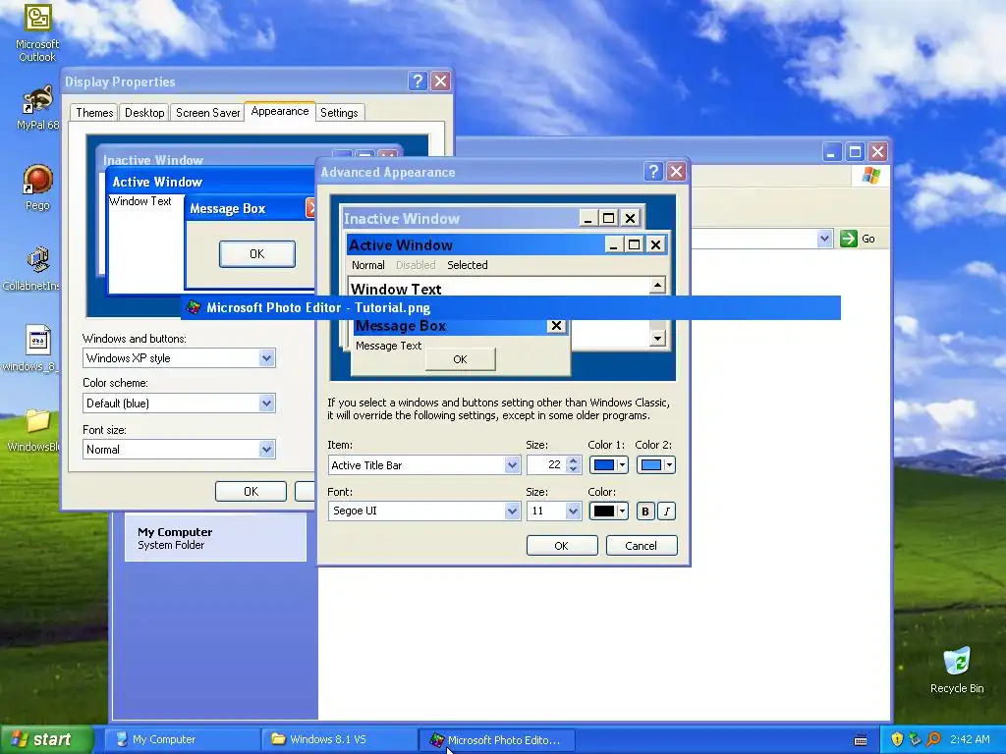This screenshot has height=754, width=1006.
Task: Select the MyPal 68 desktop shortcut
Action: [x=37, y=108]
